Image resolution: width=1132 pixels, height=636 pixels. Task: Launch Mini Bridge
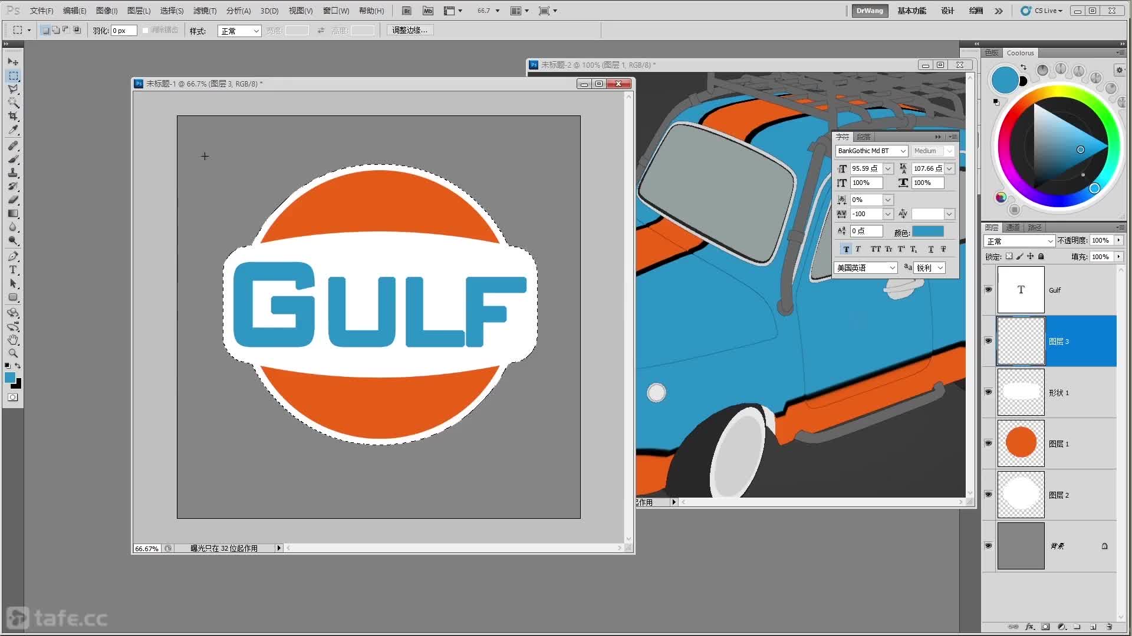428,11
